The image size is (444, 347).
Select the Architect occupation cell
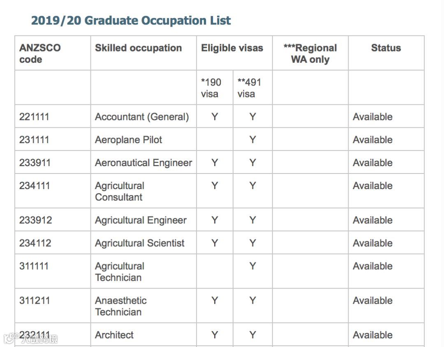point(114,335)
